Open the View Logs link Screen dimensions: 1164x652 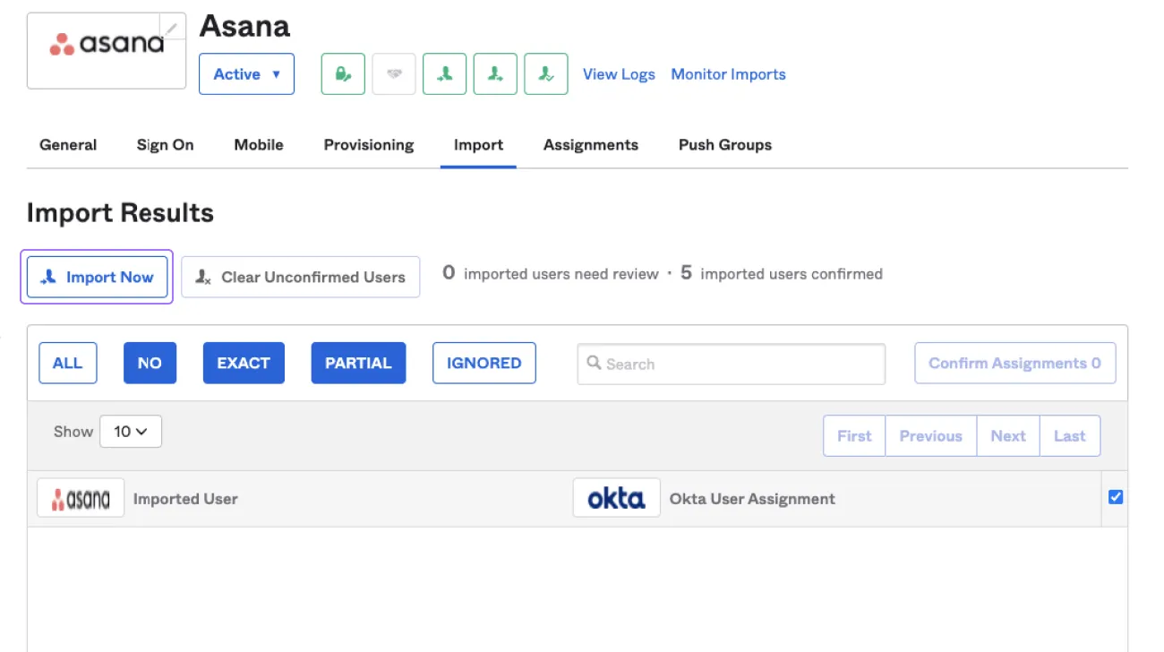619,74
